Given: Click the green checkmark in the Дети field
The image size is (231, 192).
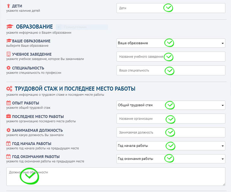Looking at the screenshot, I should (168, 8).
